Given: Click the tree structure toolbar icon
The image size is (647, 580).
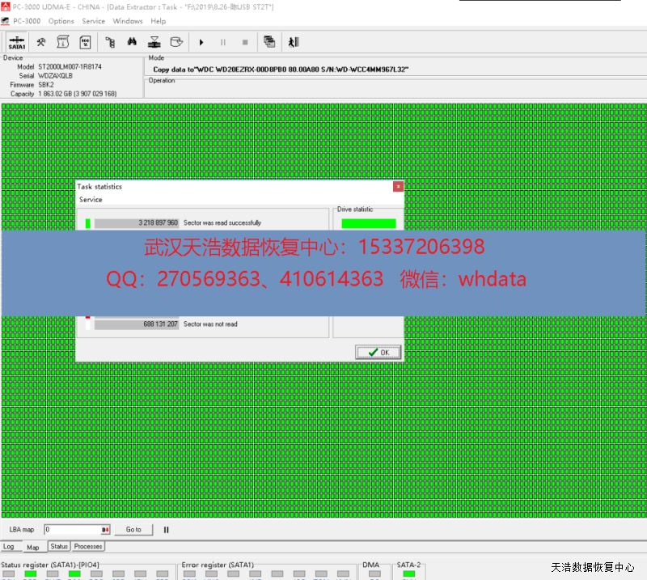Looking at the screenshot, I should click(x=109, y=42).
